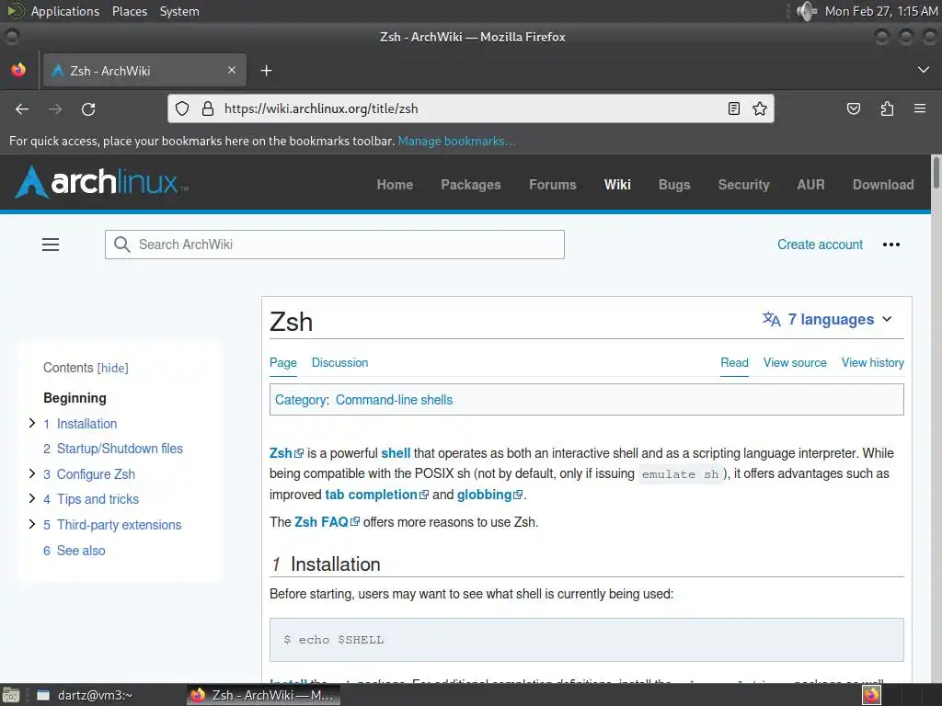Open the three-dot personal tools menu
Viewport: 942px width, 706px height.
(x=890, y=245)
